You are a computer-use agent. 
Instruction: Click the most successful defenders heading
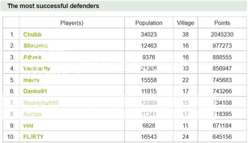click(53, 6)
